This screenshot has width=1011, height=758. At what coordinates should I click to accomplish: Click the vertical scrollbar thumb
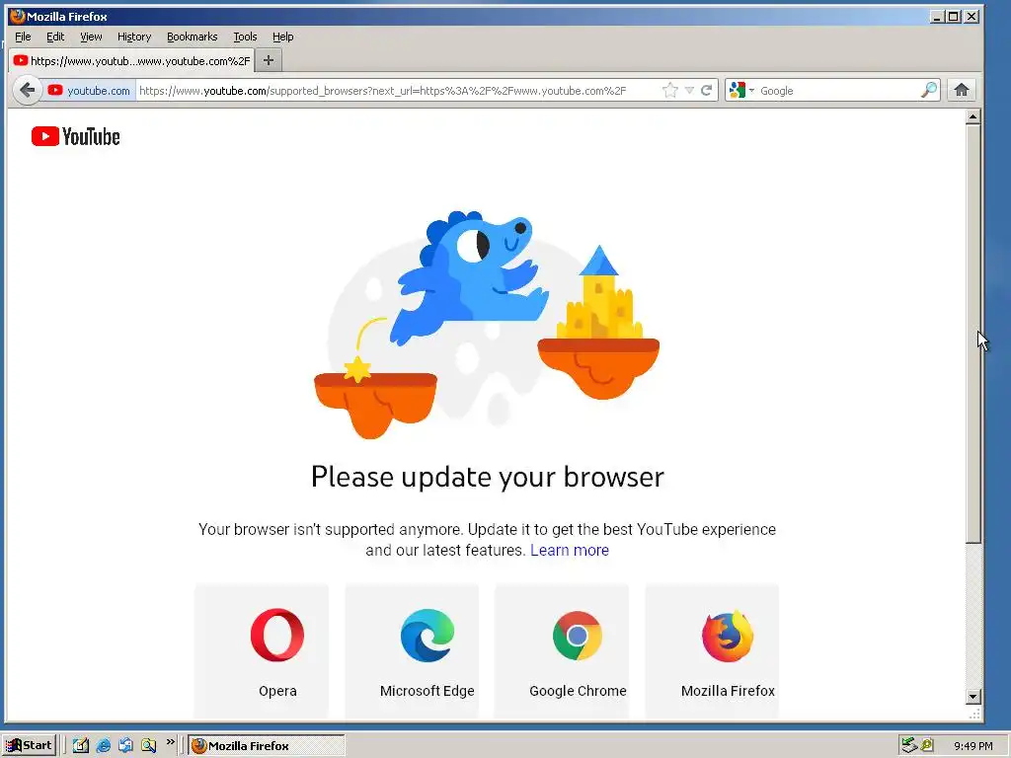(x=972, y=334)
